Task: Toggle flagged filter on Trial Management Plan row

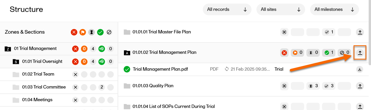Action: pyautogui.click(x=297, y=53)
